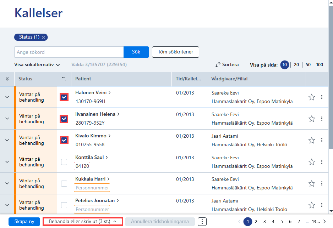Open three-dot menu for Kivalo Kimmo row
Screen dimensions: 333x228
point(322,140)
